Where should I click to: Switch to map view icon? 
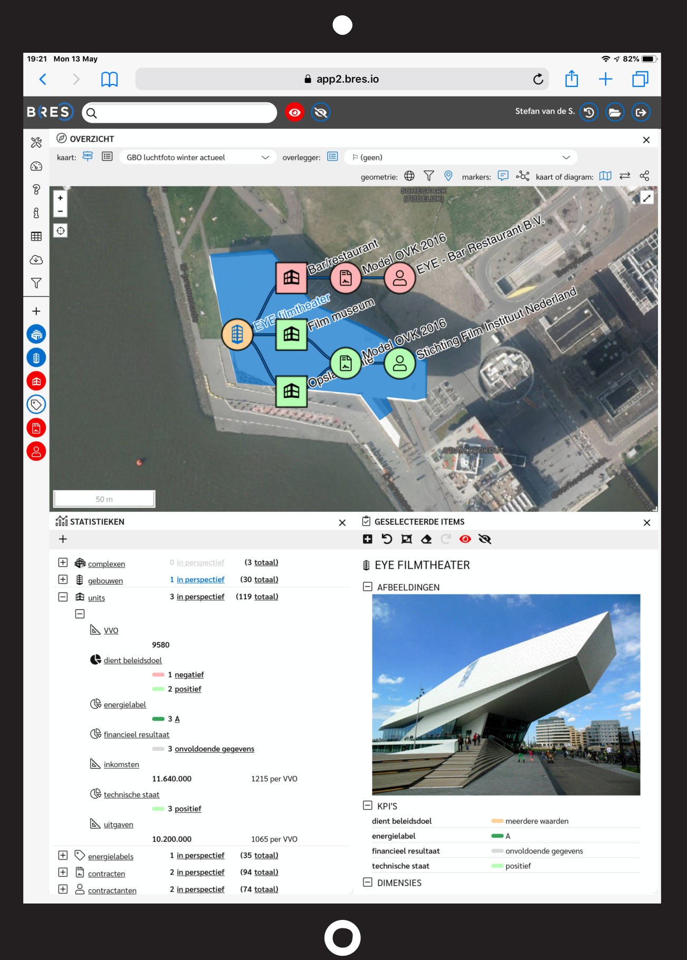click(x=605, y=176)
